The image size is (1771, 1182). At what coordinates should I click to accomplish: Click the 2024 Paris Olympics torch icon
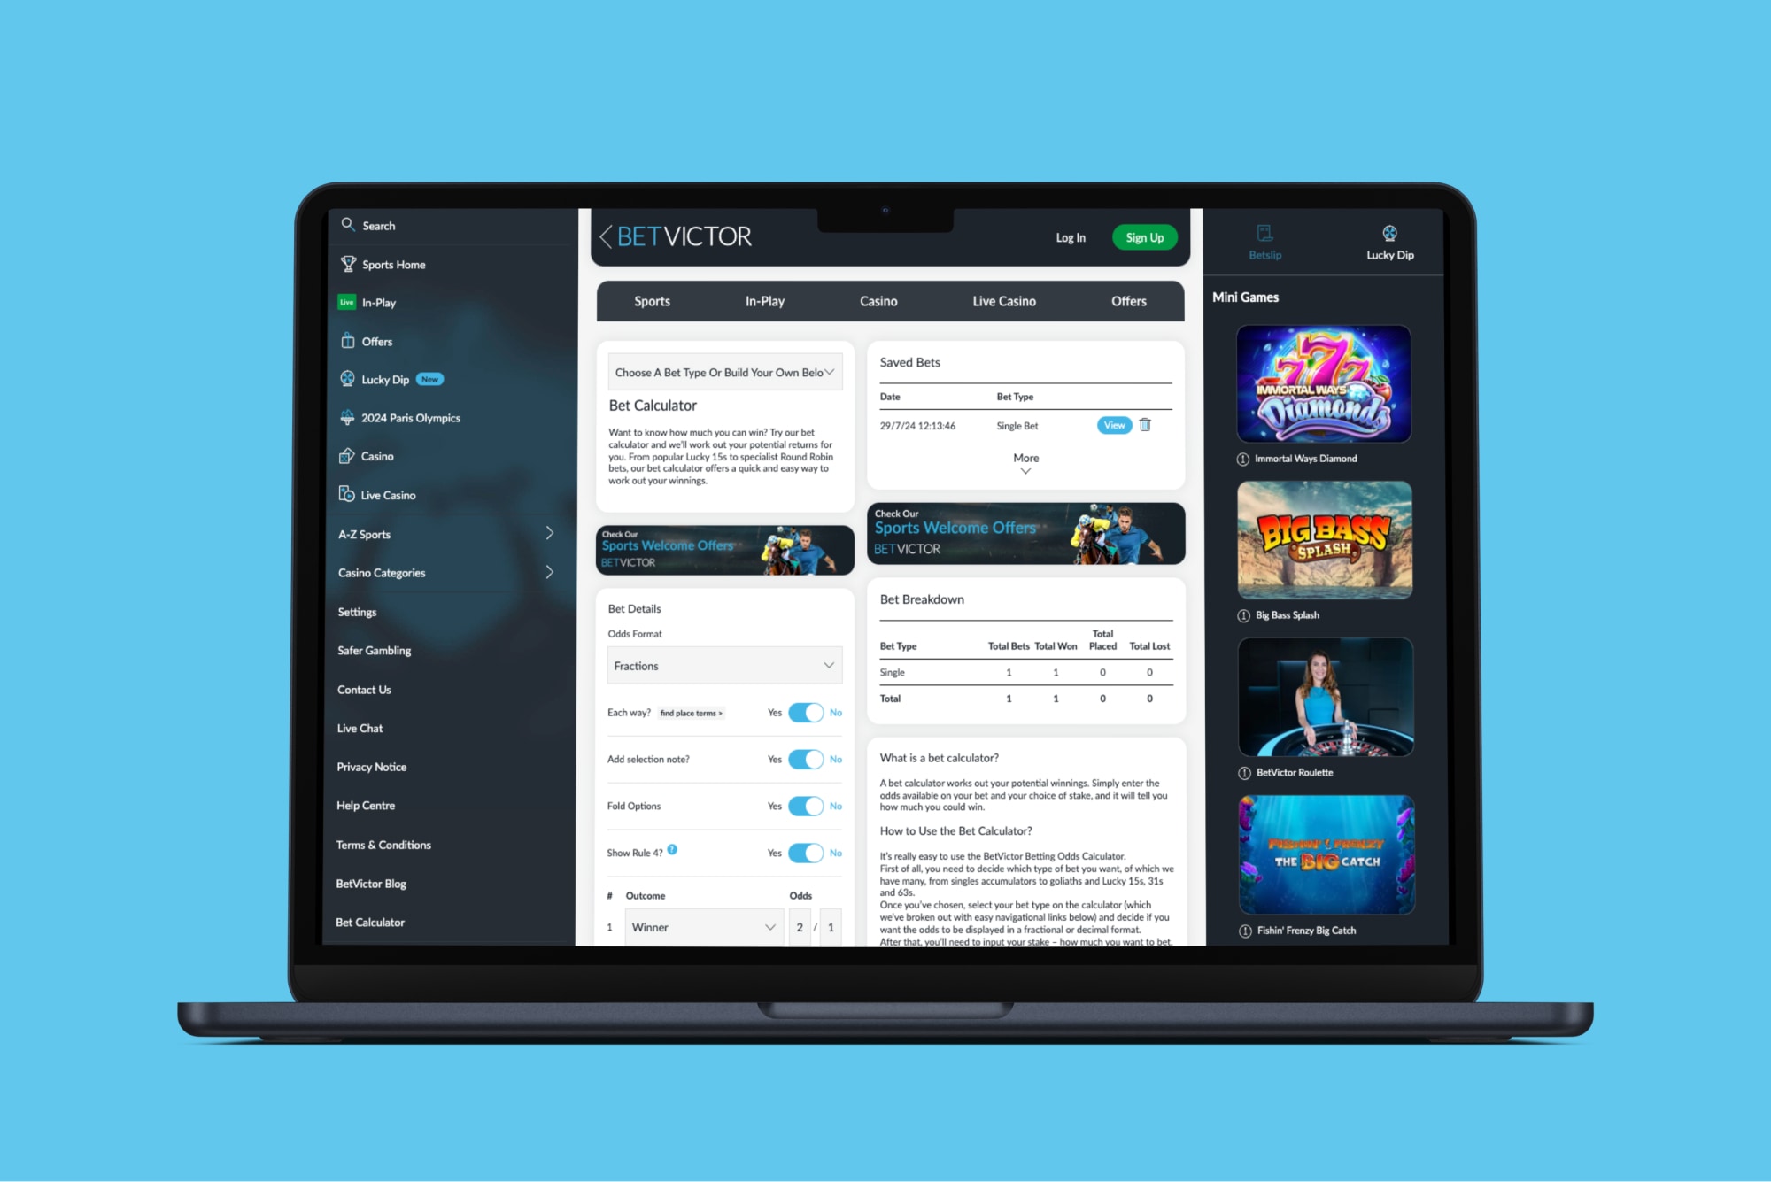click(x=345, y=417)
